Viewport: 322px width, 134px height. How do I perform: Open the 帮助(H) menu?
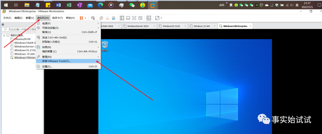(x=70, y=18)
